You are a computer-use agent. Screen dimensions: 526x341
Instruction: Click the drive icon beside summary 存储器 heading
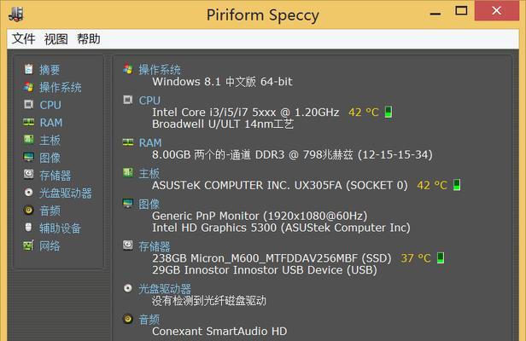(128, 246)
